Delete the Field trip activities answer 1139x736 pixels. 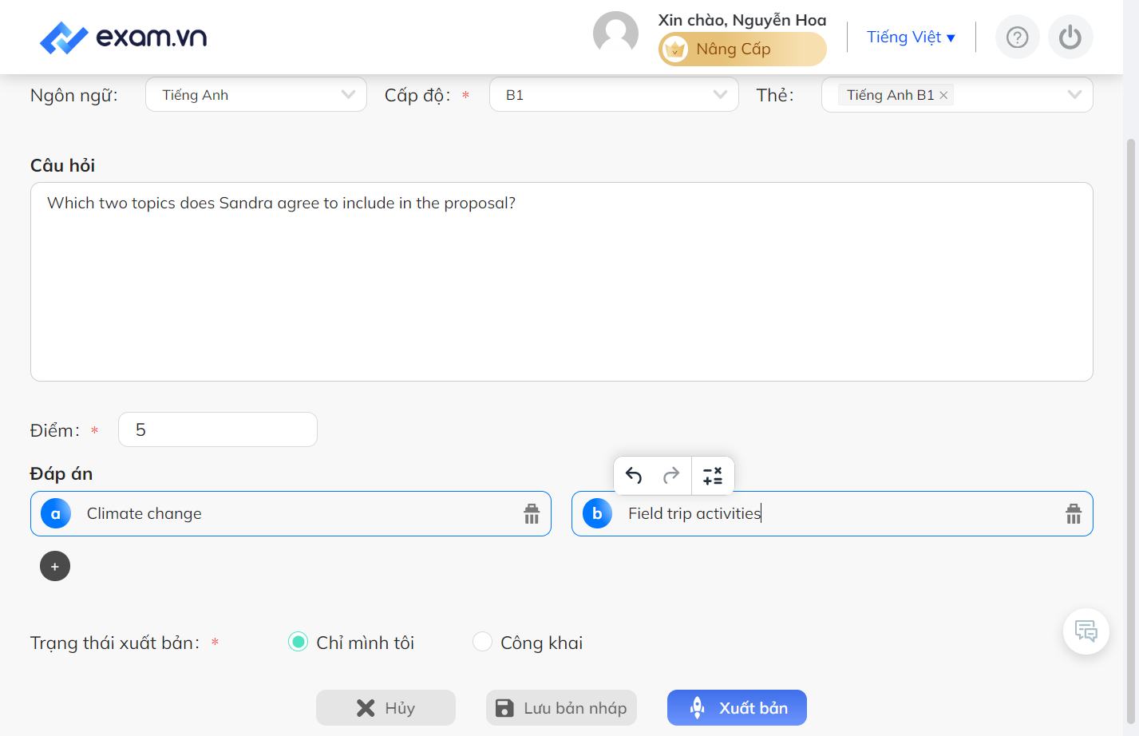(x=1074, y=513)
